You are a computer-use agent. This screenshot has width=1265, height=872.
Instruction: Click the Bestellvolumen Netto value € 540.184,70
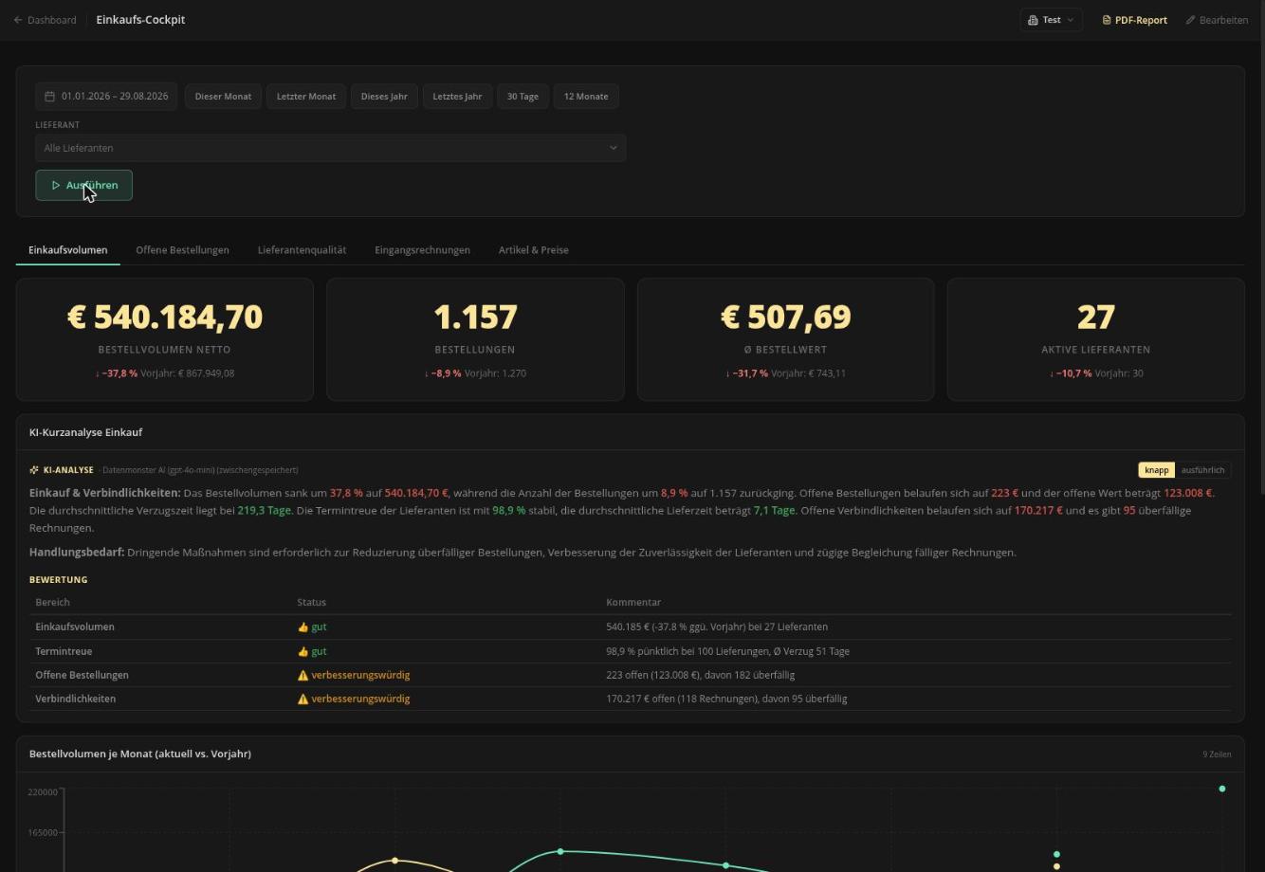[x=165, y=317]
